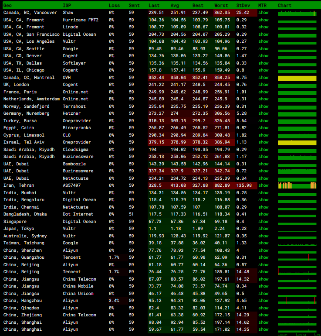The width and height of the screenshot is (321, 336).
Task: Show MTR for Riyadh Cloudsigma
Action: point(263,150)
